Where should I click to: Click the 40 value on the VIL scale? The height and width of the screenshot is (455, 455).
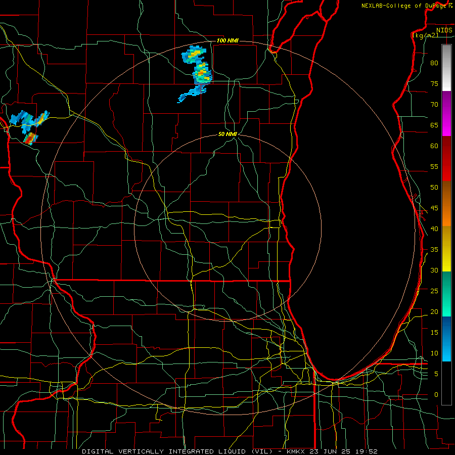[434, 229]
